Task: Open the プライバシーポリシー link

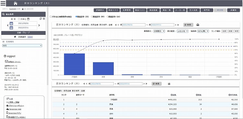Action: 16,106
